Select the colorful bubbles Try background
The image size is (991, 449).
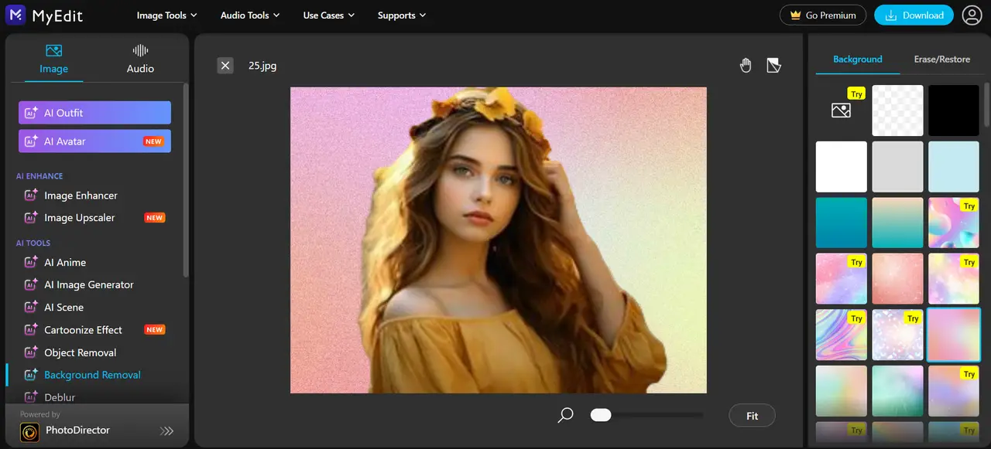click(x=954, y=223)
